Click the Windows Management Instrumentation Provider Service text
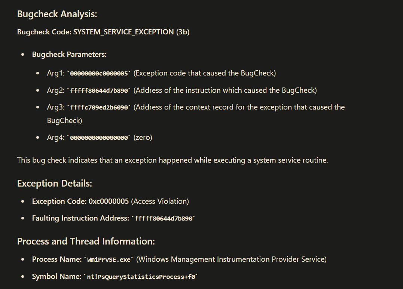This screenshot has height=289, width=403. click(231, 259)
